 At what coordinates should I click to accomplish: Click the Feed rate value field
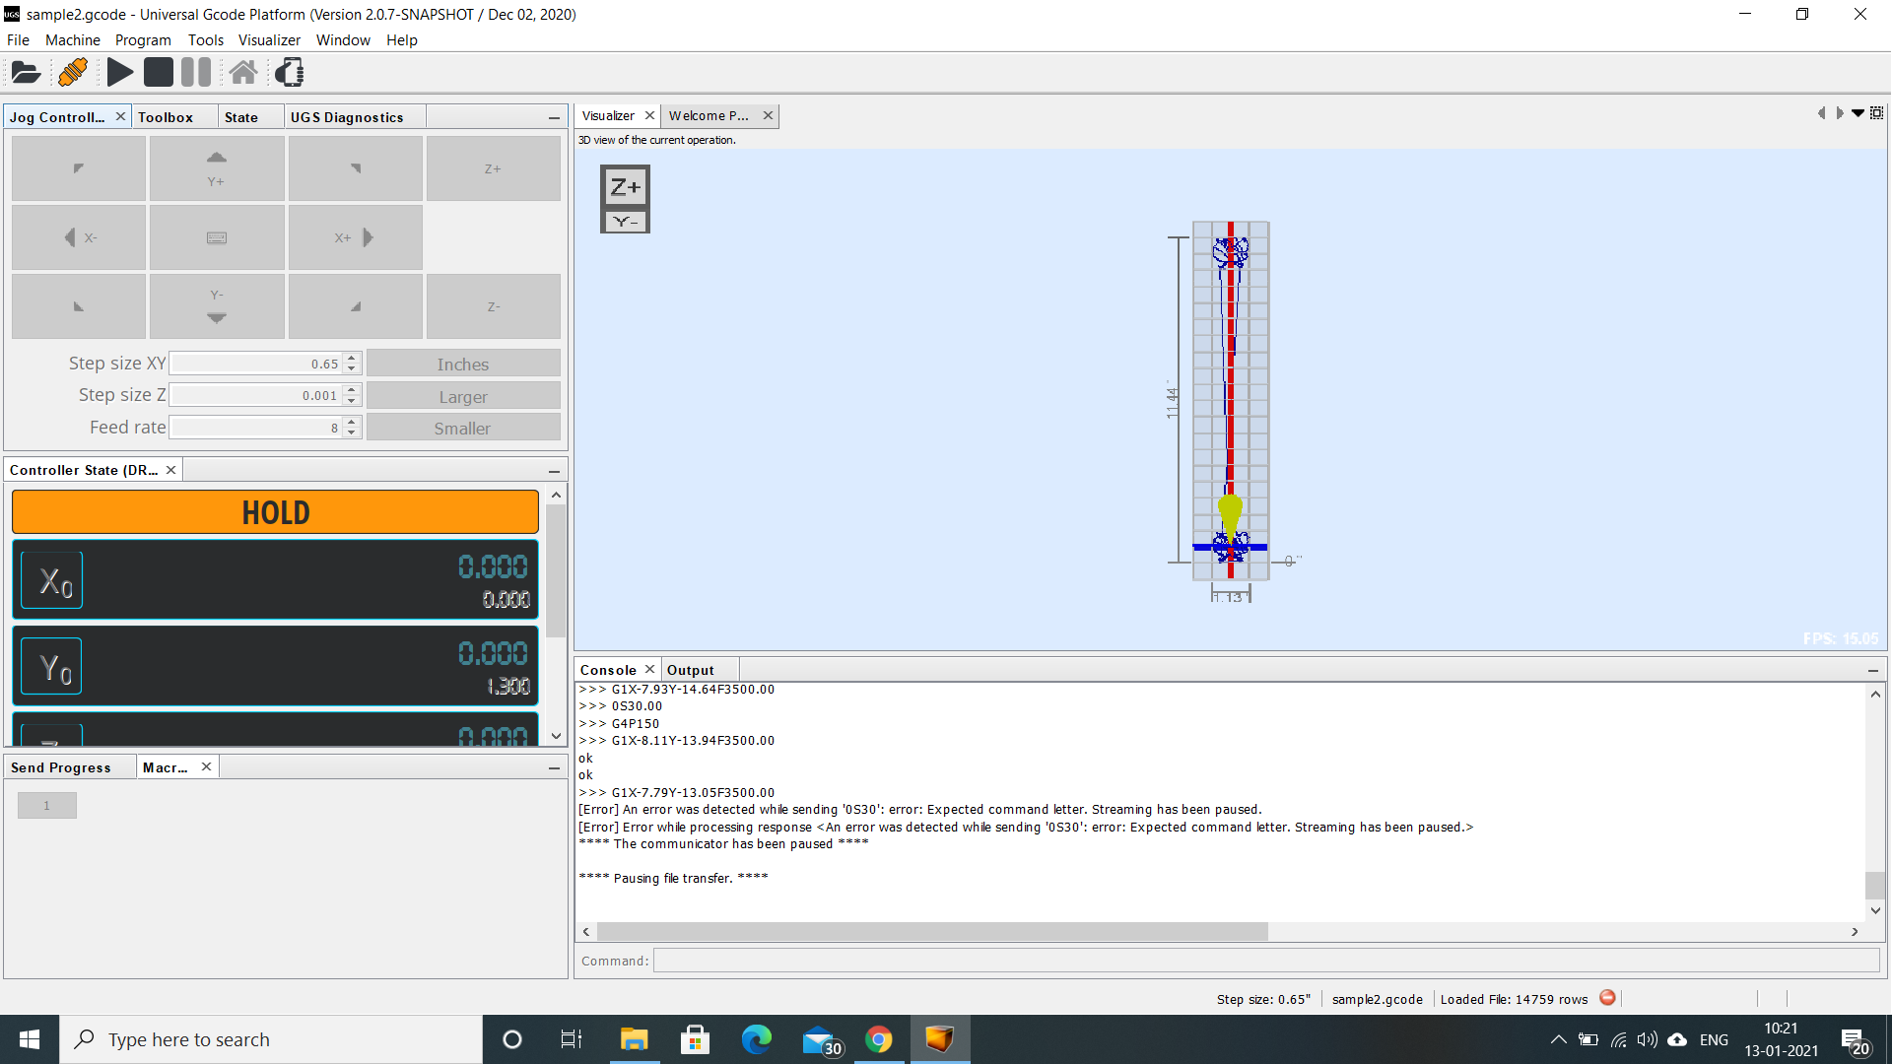pos(256,428)
